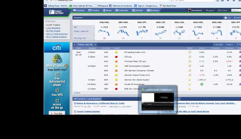Screen dimensions: 241x139
Task: Click the Up Next link in calendar
Action: tap(218, 44)
